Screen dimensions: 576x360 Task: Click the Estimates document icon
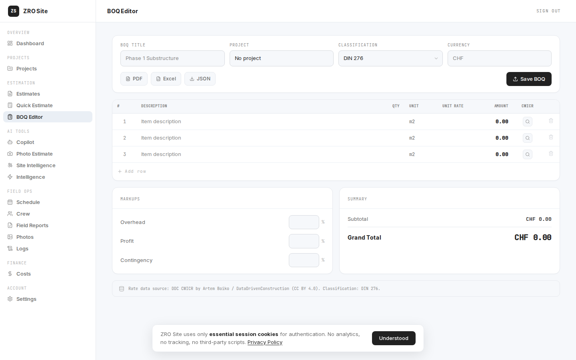pos(10,94)
